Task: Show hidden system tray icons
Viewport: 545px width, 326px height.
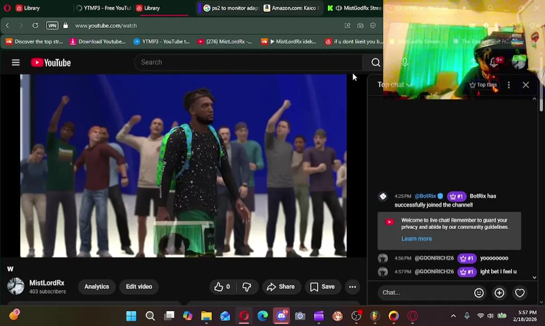Action: pos(453,316)
